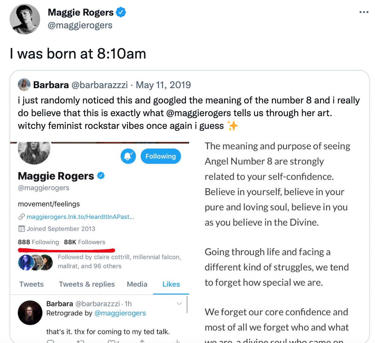
Task: Switch to the Tweets & replies tab
Action: 87,284
